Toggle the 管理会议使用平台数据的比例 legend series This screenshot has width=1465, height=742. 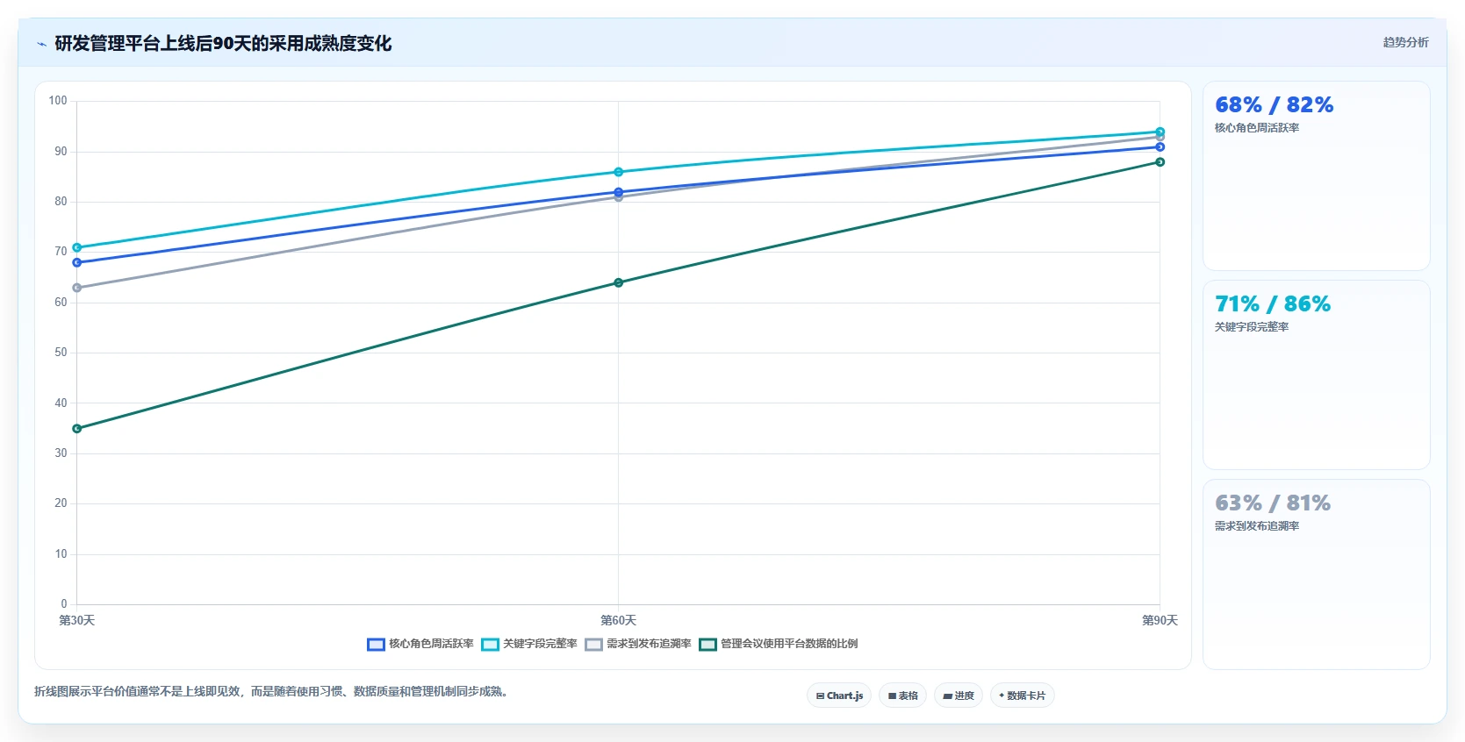[x=779, y=644]
